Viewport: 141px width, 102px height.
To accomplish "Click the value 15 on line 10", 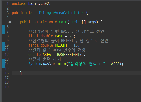I will pos(76,45).
